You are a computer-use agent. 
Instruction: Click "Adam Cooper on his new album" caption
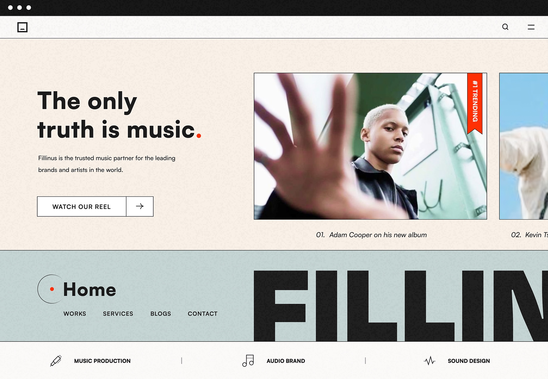pos(378,235)
